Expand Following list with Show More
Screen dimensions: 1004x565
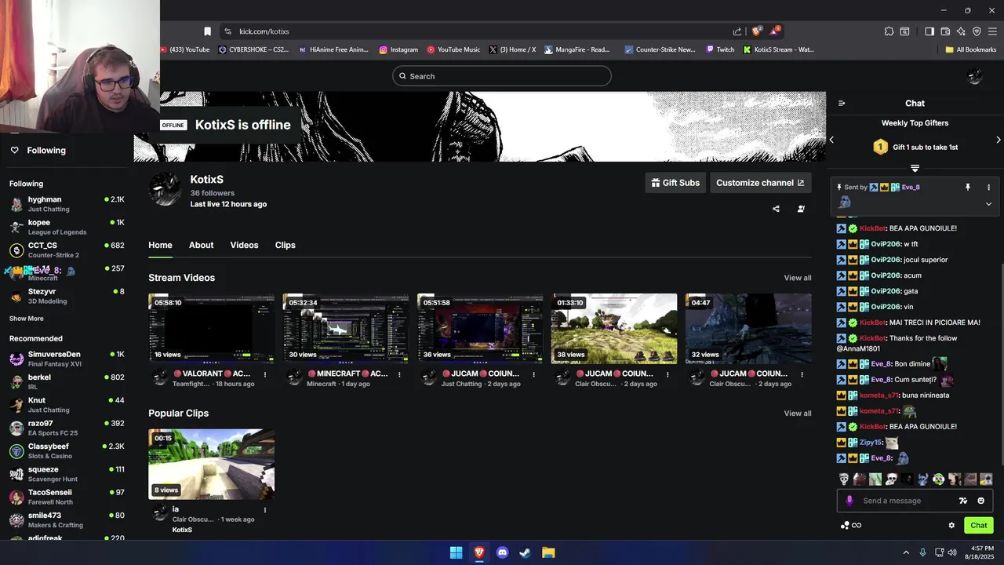[27, 319]
